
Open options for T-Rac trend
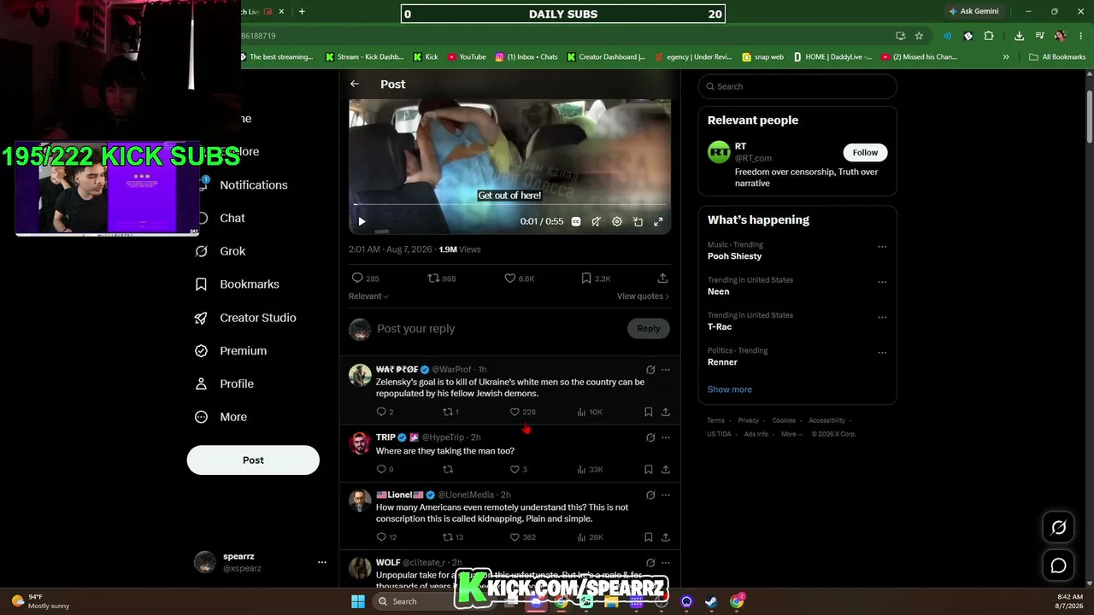point(882,317)
